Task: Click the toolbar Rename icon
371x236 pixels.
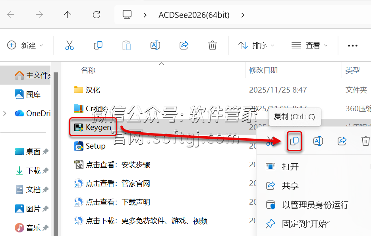Action: [155, 45]
